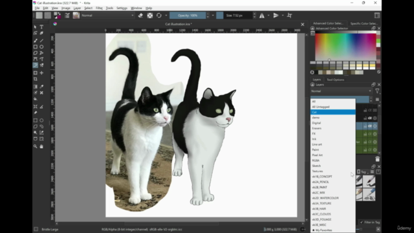
Task: Expand the arrow next to reload preset
Action: 166,16
